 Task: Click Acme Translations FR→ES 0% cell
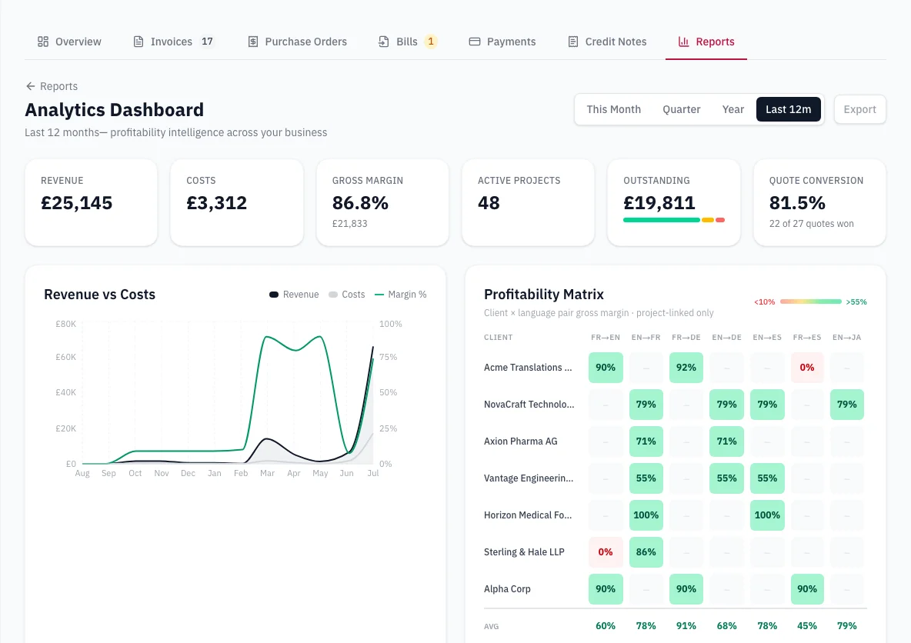[807, 368]
